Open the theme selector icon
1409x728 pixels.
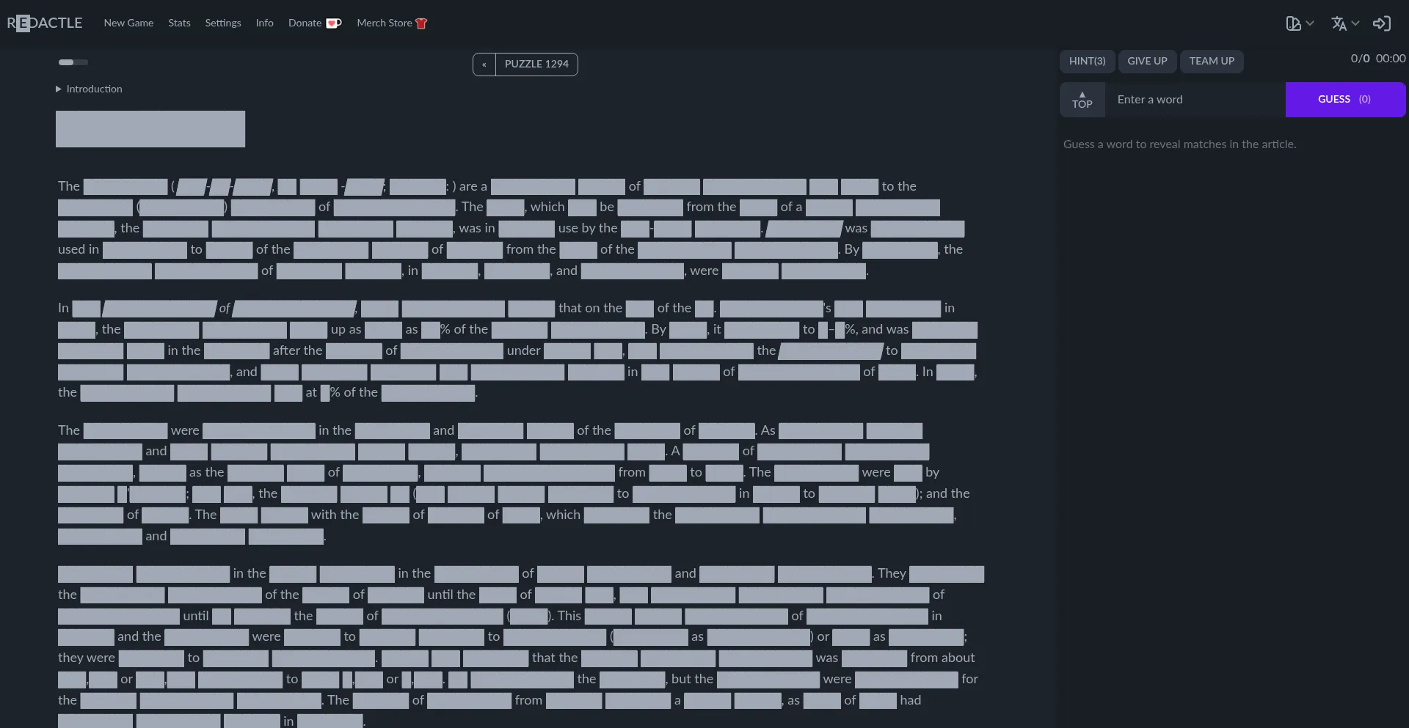1293,23
